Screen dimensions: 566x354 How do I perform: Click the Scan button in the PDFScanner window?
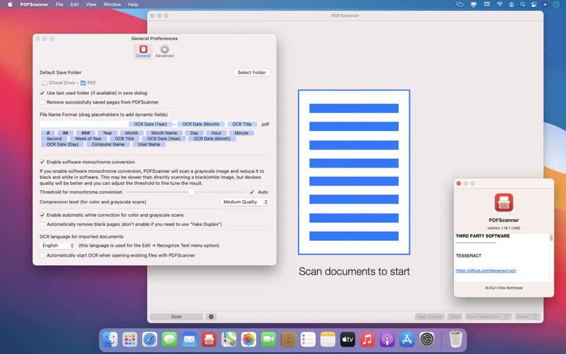(176, 317)
